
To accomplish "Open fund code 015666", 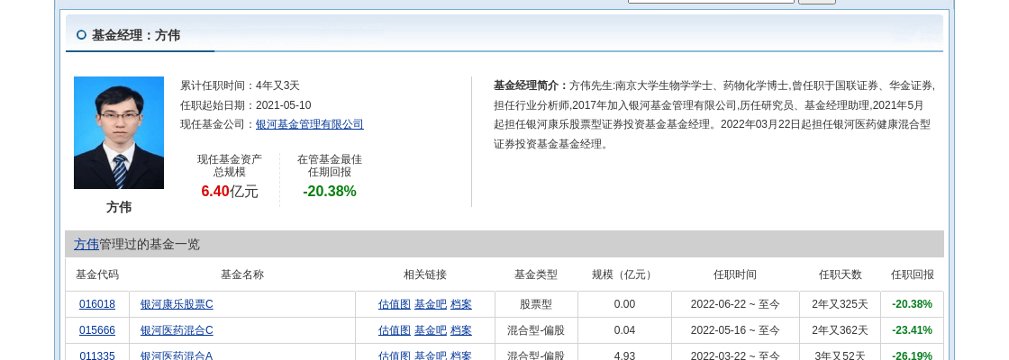I will (x=97, y=330).
